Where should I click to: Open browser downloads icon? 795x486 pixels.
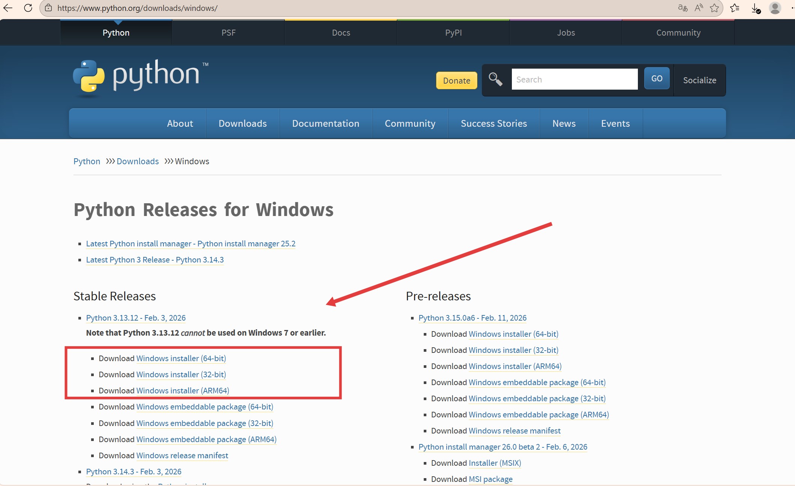[x=756, y=8]
